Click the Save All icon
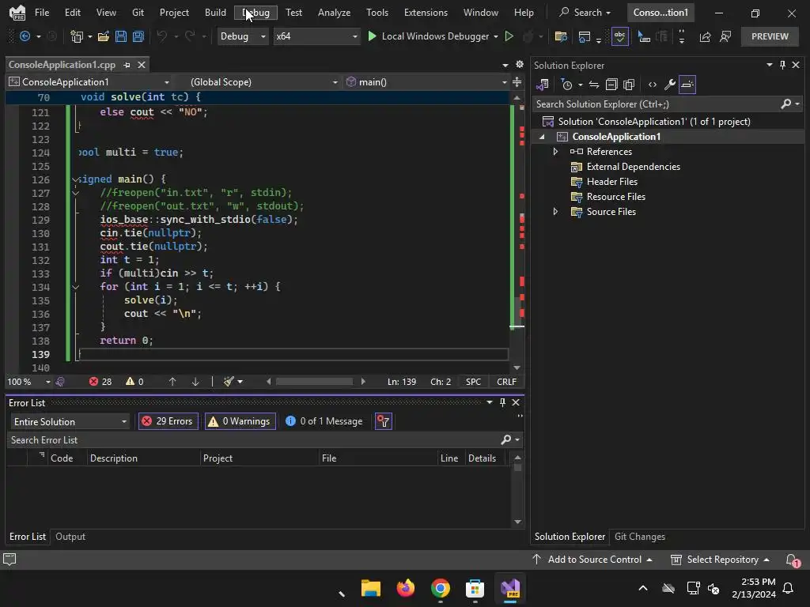The width and height of the screenshot is (810, 607). 138,36
